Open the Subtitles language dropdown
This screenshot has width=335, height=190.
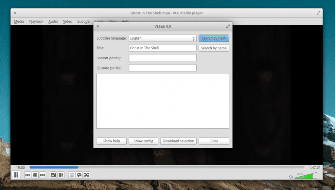point(163,38)
